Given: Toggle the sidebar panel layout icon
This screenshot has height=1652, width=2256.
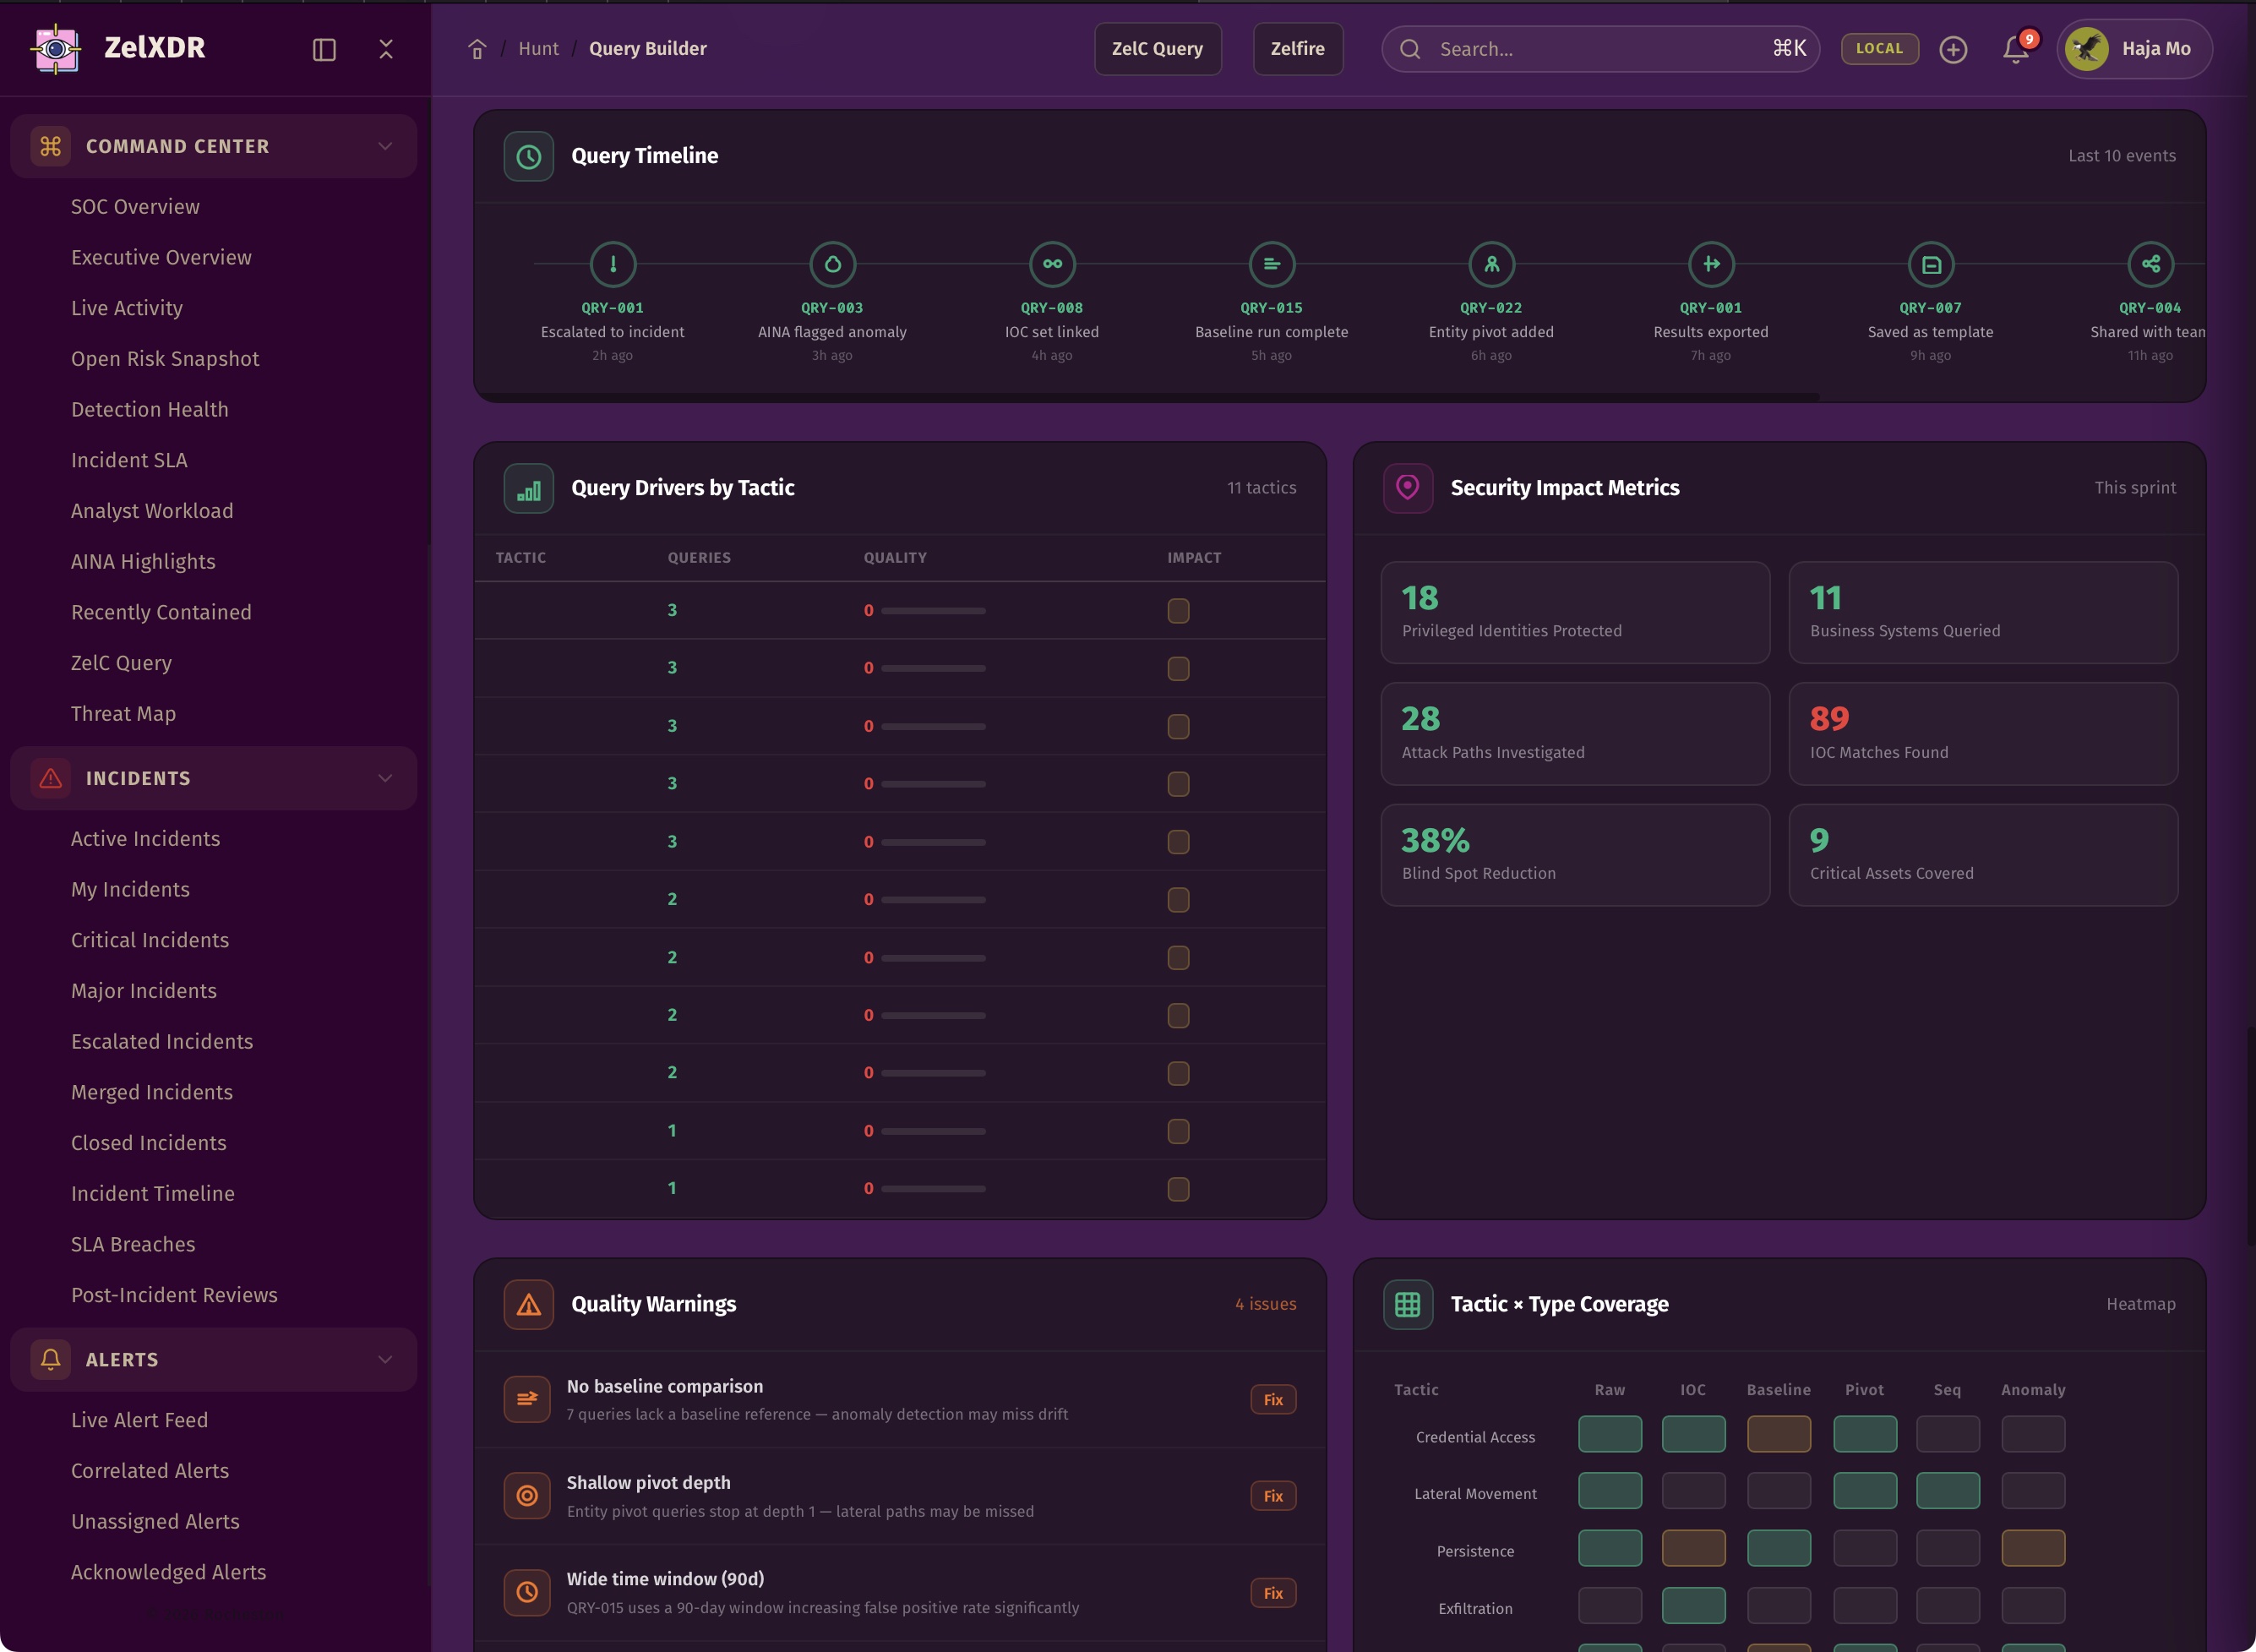Looking at the screenshot, I should pos(324,49).
